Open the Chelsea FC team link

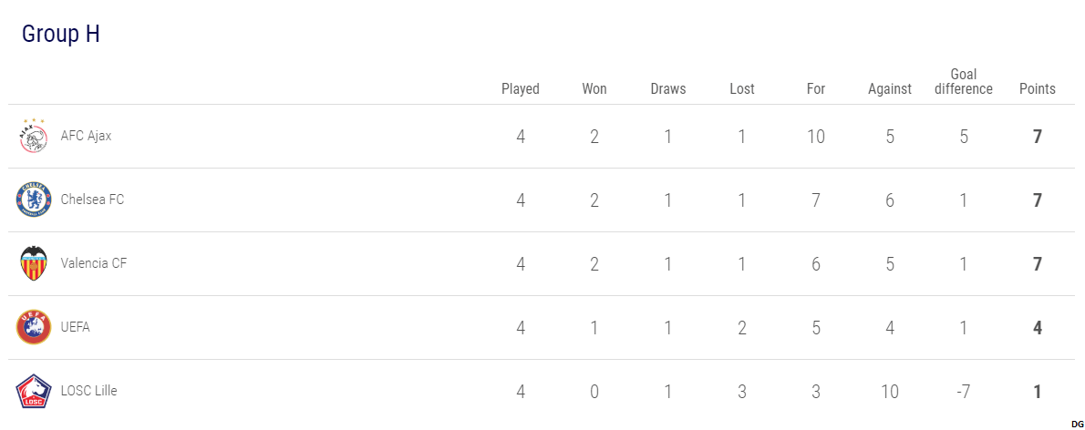click(x=92, y=200)
